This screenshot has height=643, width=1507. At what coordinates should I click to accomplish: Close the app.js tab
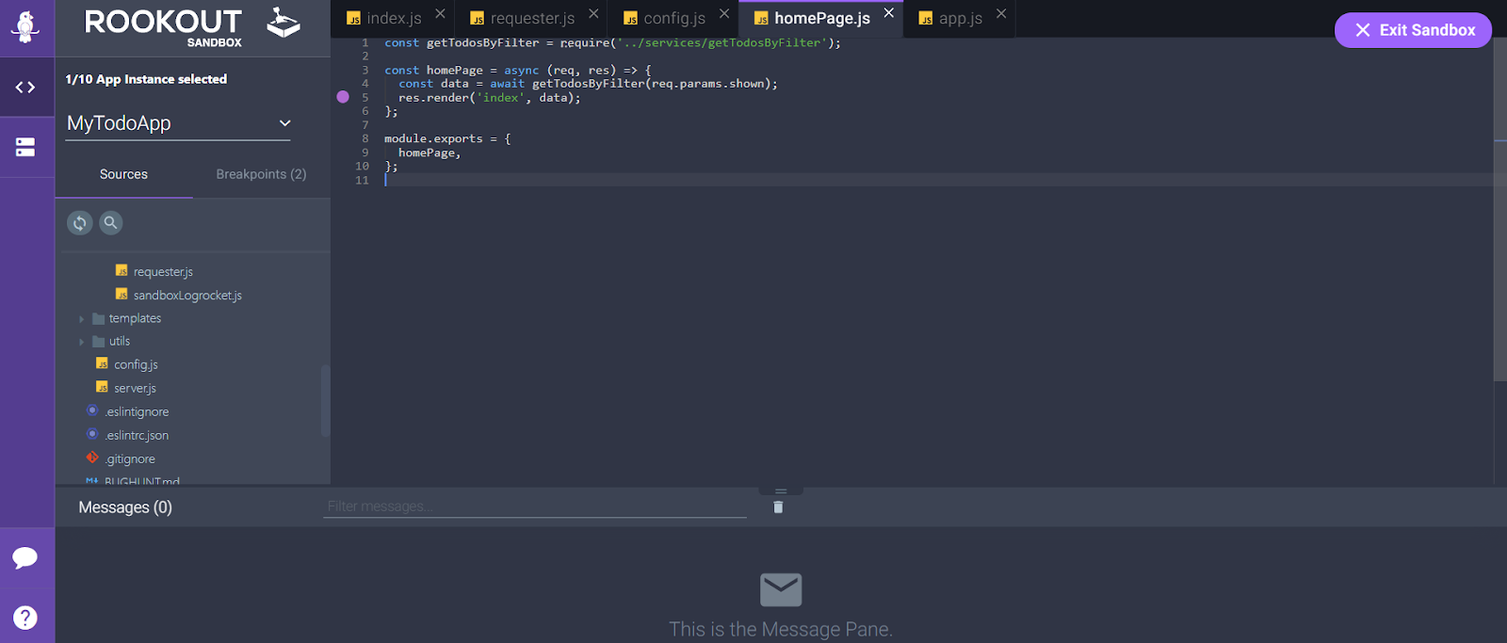pos(1001,14)
